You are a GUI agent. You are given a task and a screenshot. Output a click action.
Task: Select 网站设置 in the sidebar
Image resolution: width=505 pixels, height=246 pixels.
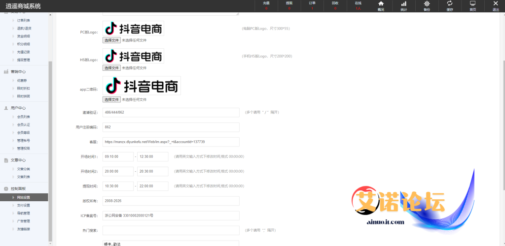(x=24, y=197)
